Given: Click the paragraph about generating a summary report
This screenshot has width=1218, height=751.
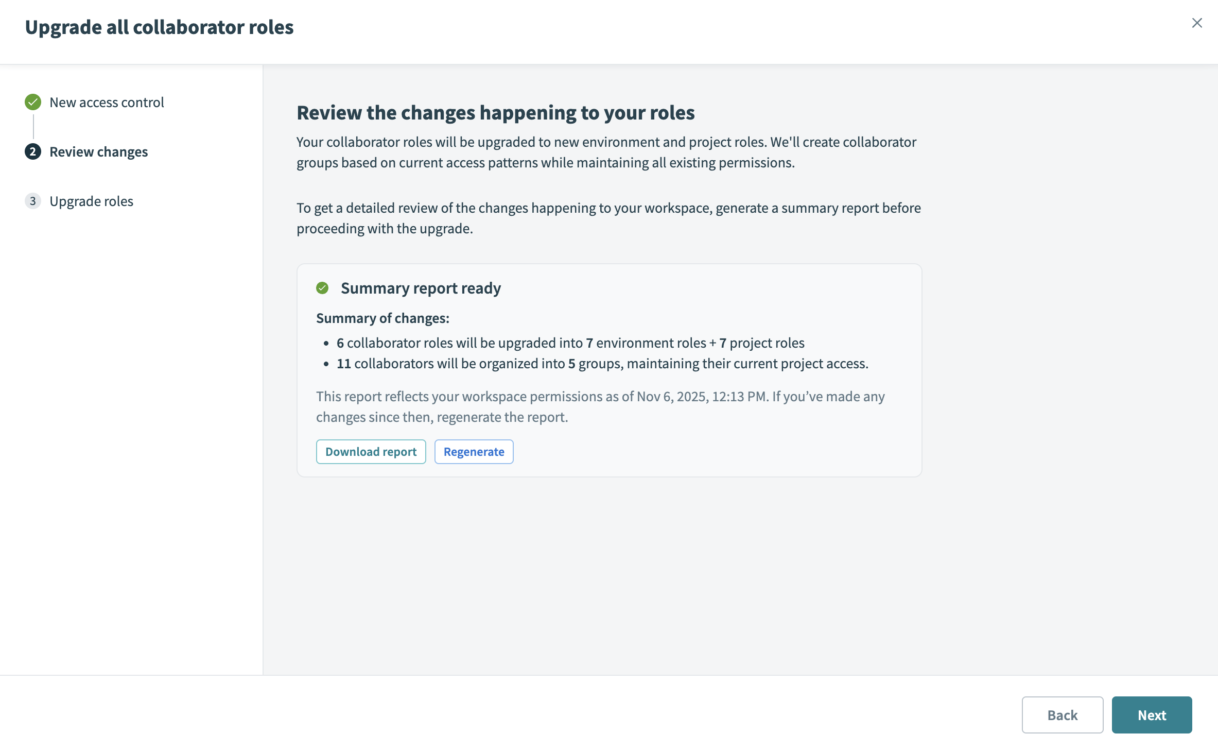Looking at the screenshot, I should [608, 218].
